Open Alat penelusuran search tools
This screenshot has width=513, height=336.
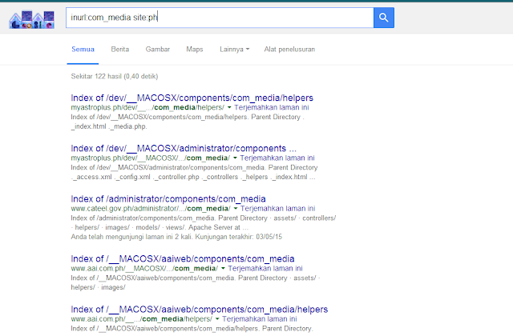[289, 50]
